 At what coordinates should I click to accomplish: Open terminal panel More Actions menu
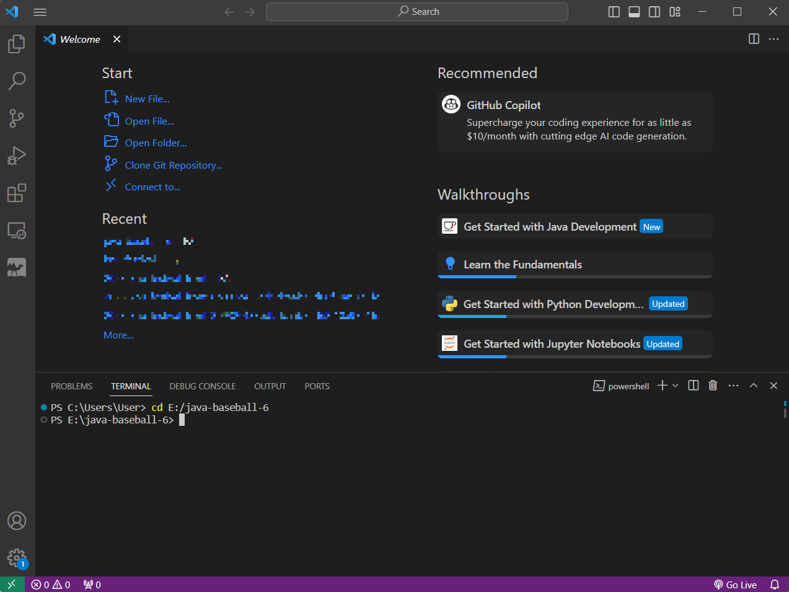click(x=733, y=386)
